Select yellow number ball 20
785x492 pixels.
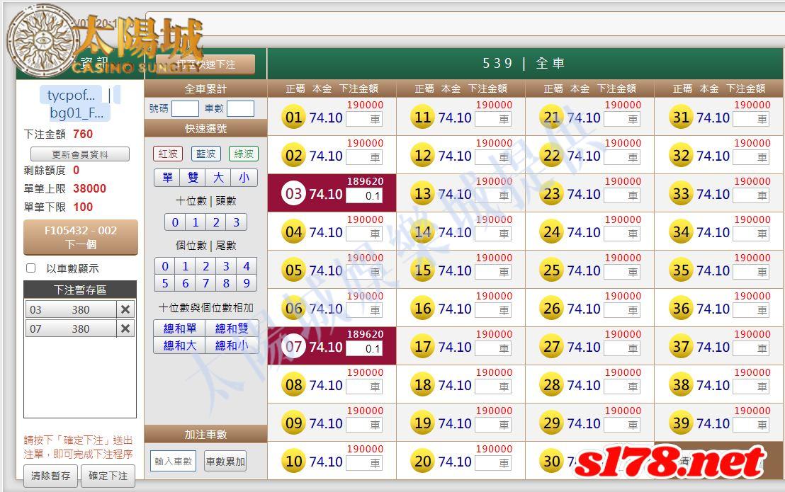pos(422,461)
